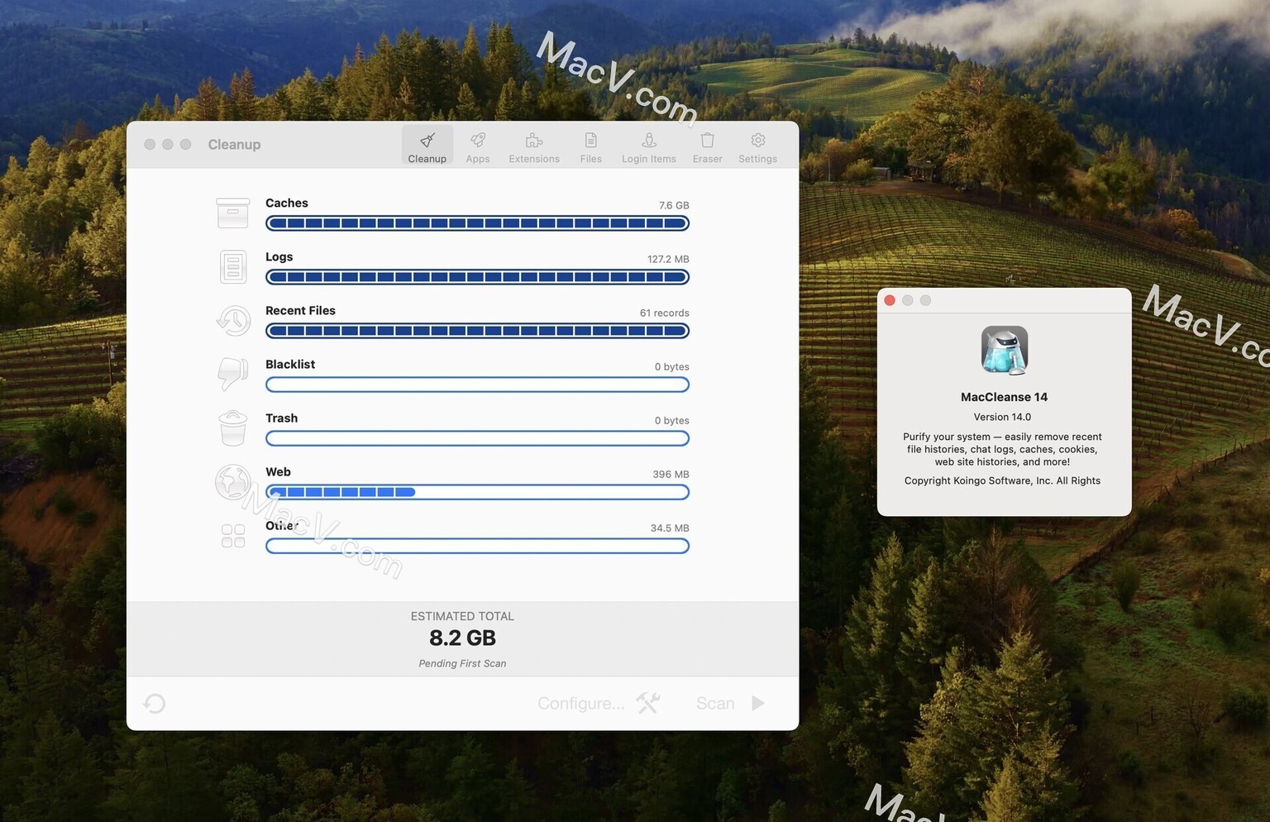Open the Extensions puzzle icon
1270x822 pixels.
(x=534, y=140)
